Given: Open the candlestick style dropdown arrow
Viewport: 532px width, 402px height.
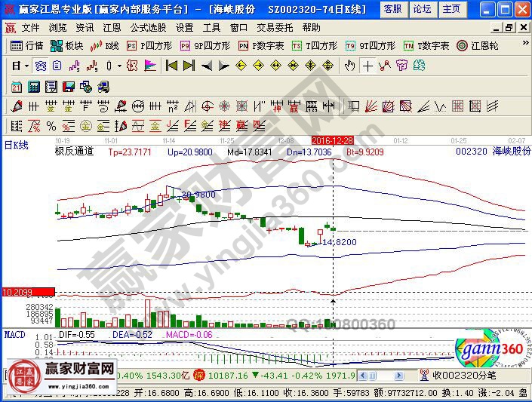Looking at the screenshot, I should tap(119, 66).
